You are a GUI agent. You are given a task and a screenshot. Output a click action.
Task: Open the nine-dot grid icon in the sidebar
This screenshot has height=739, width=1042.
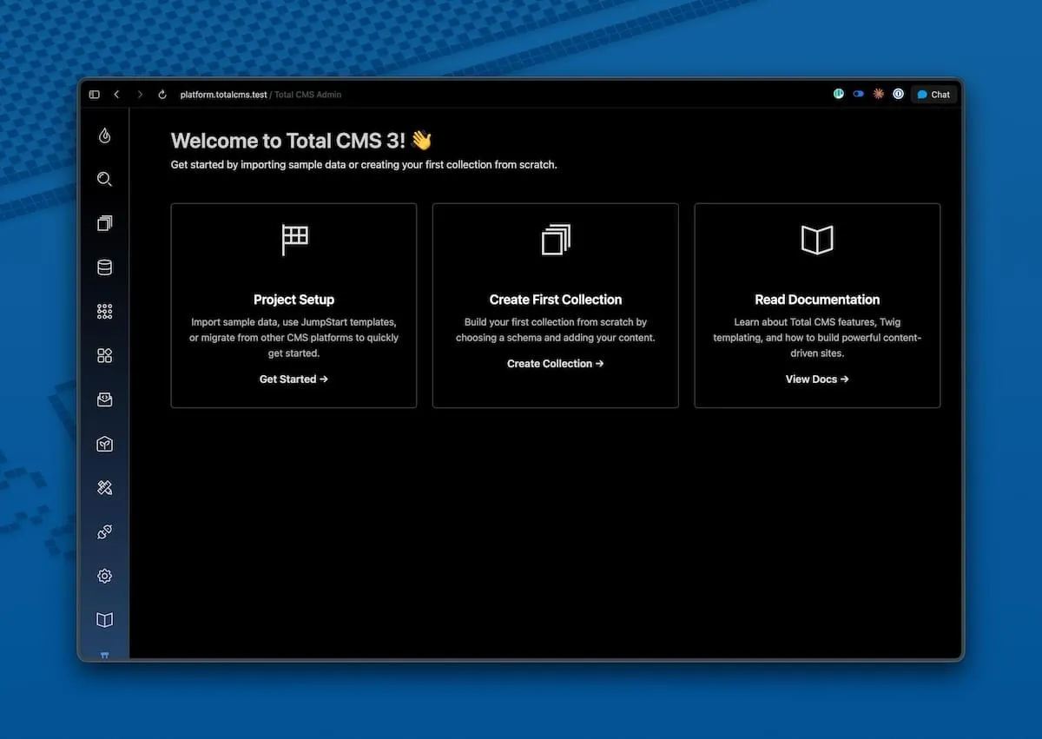[104, 312]
